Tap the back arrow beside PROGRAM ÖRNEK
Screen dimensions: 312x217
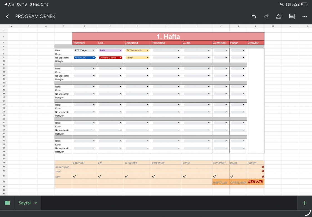7,16
